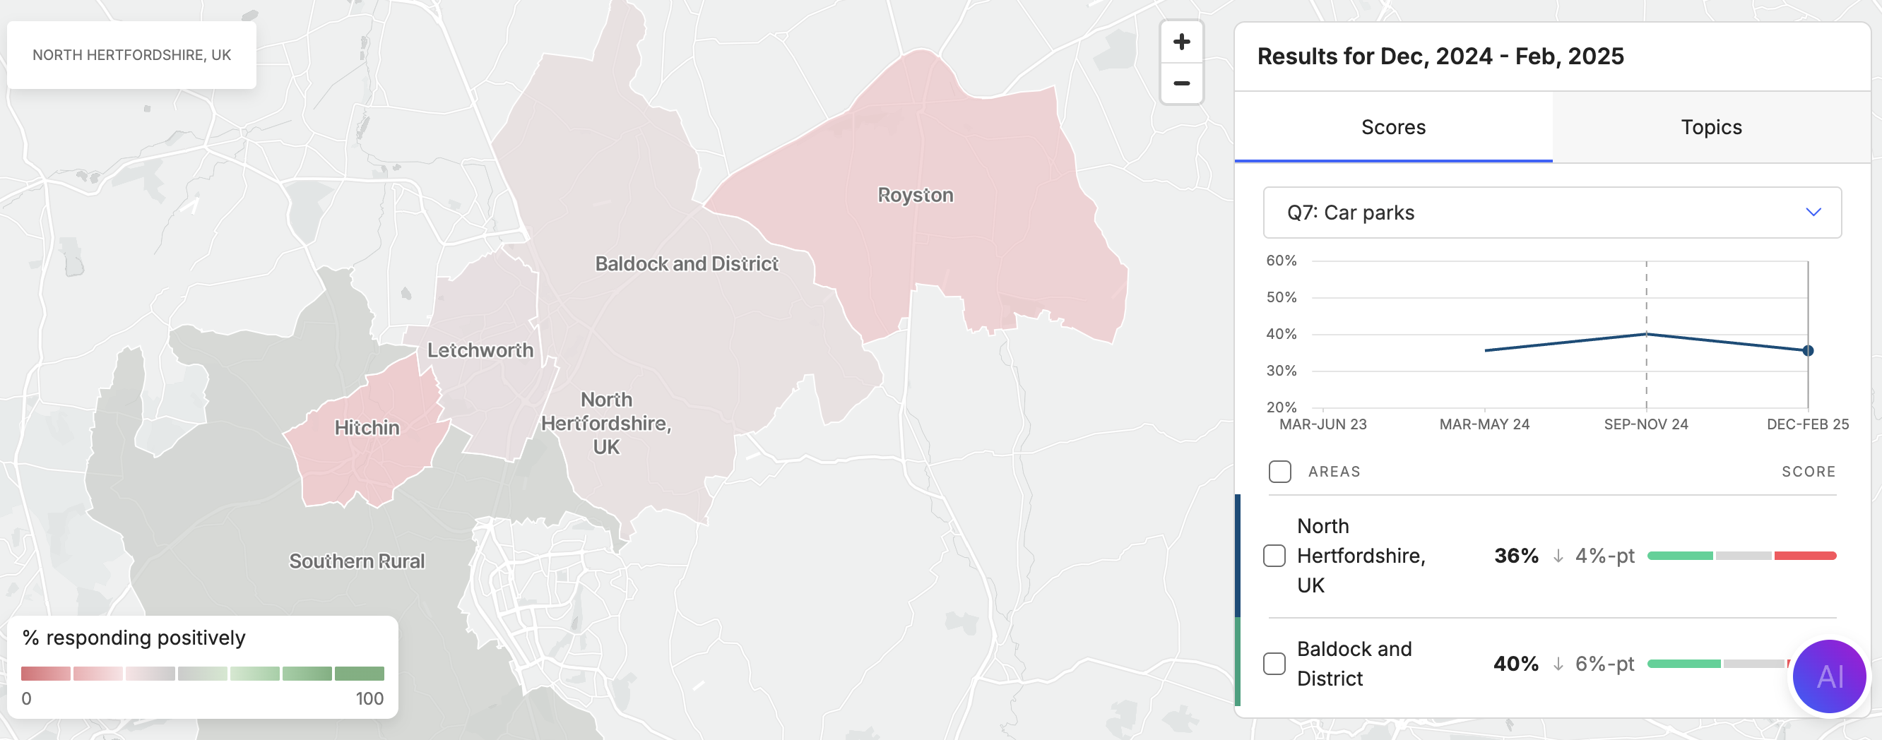Select the Scores tab
This screenshot has height=740, width=1882.
1392,127
